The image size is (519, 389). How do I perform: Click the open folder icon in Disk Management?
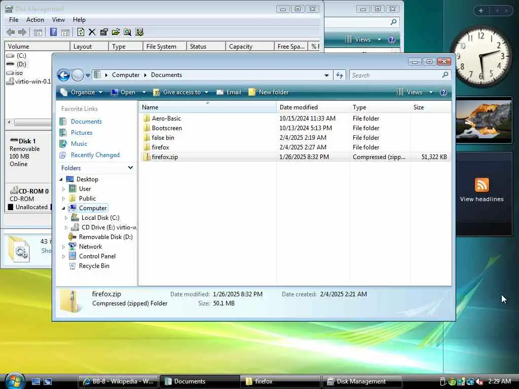pos(116,32)
